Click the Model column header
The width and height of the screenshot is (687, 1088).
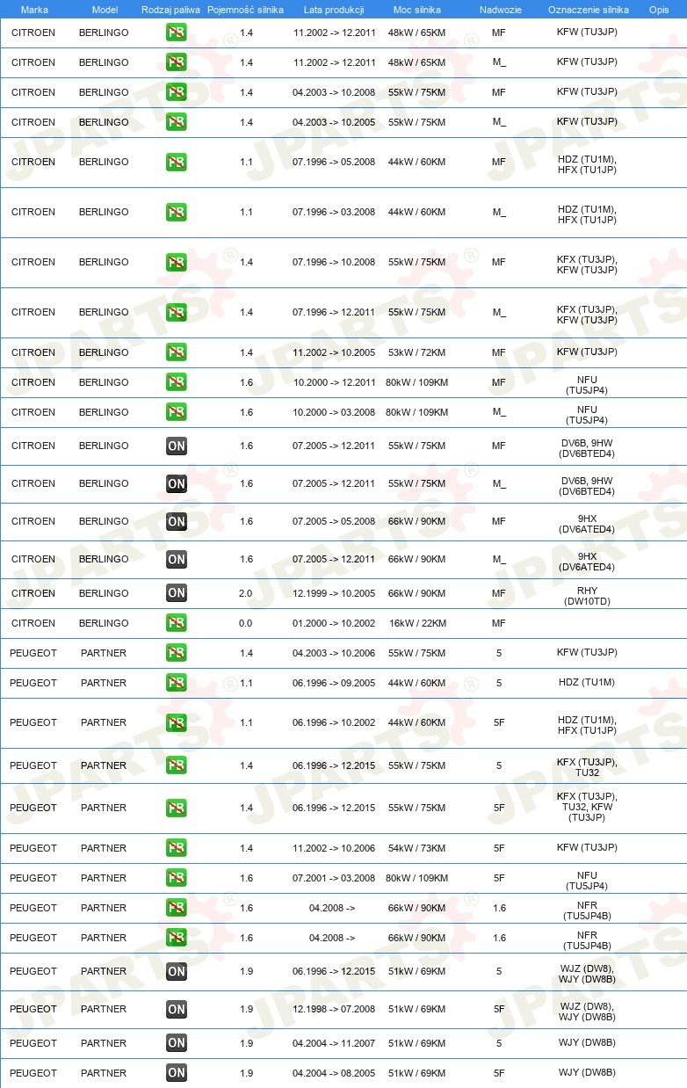point(105,10)
